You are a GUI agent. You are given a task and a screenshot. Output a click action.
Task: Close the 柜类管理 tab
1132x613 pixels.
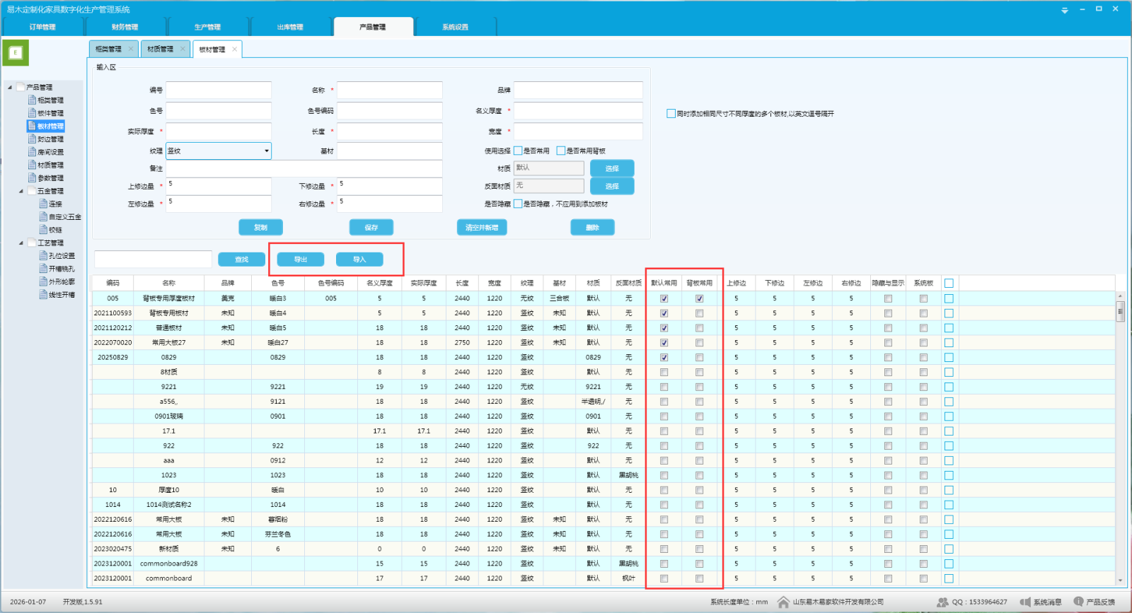pos(131,49)
